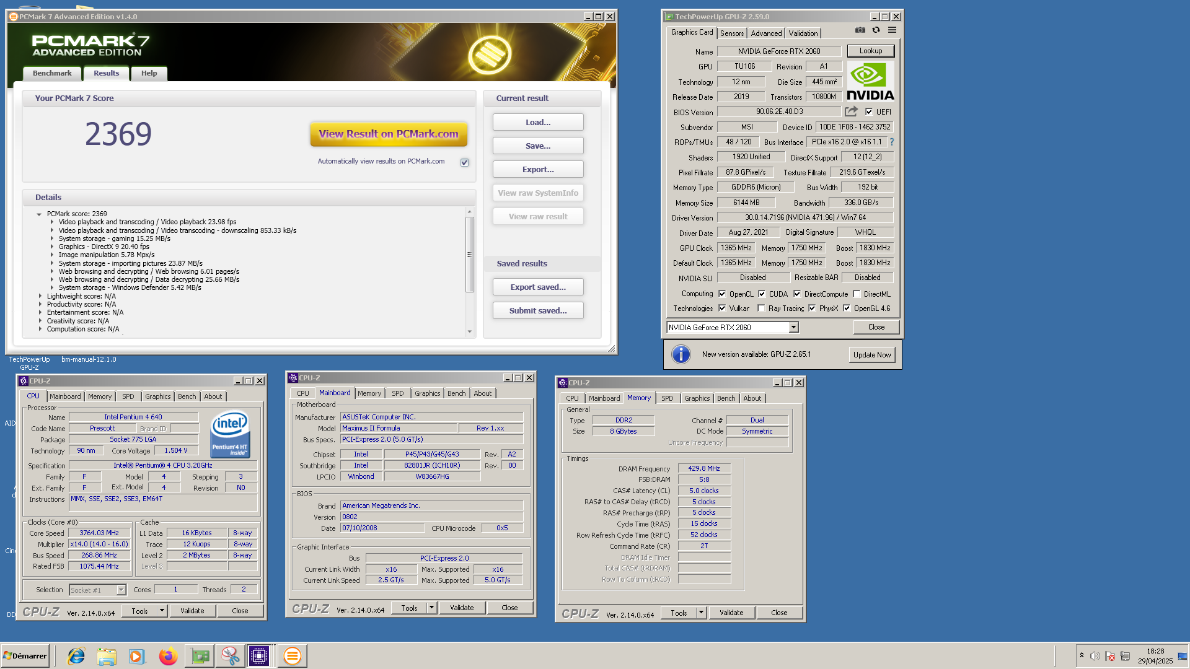The width and height of the screenshot is (1190, 669).
Task: Toggle the UEFI checkbox in GPU-Z
Action: [869, 112]
